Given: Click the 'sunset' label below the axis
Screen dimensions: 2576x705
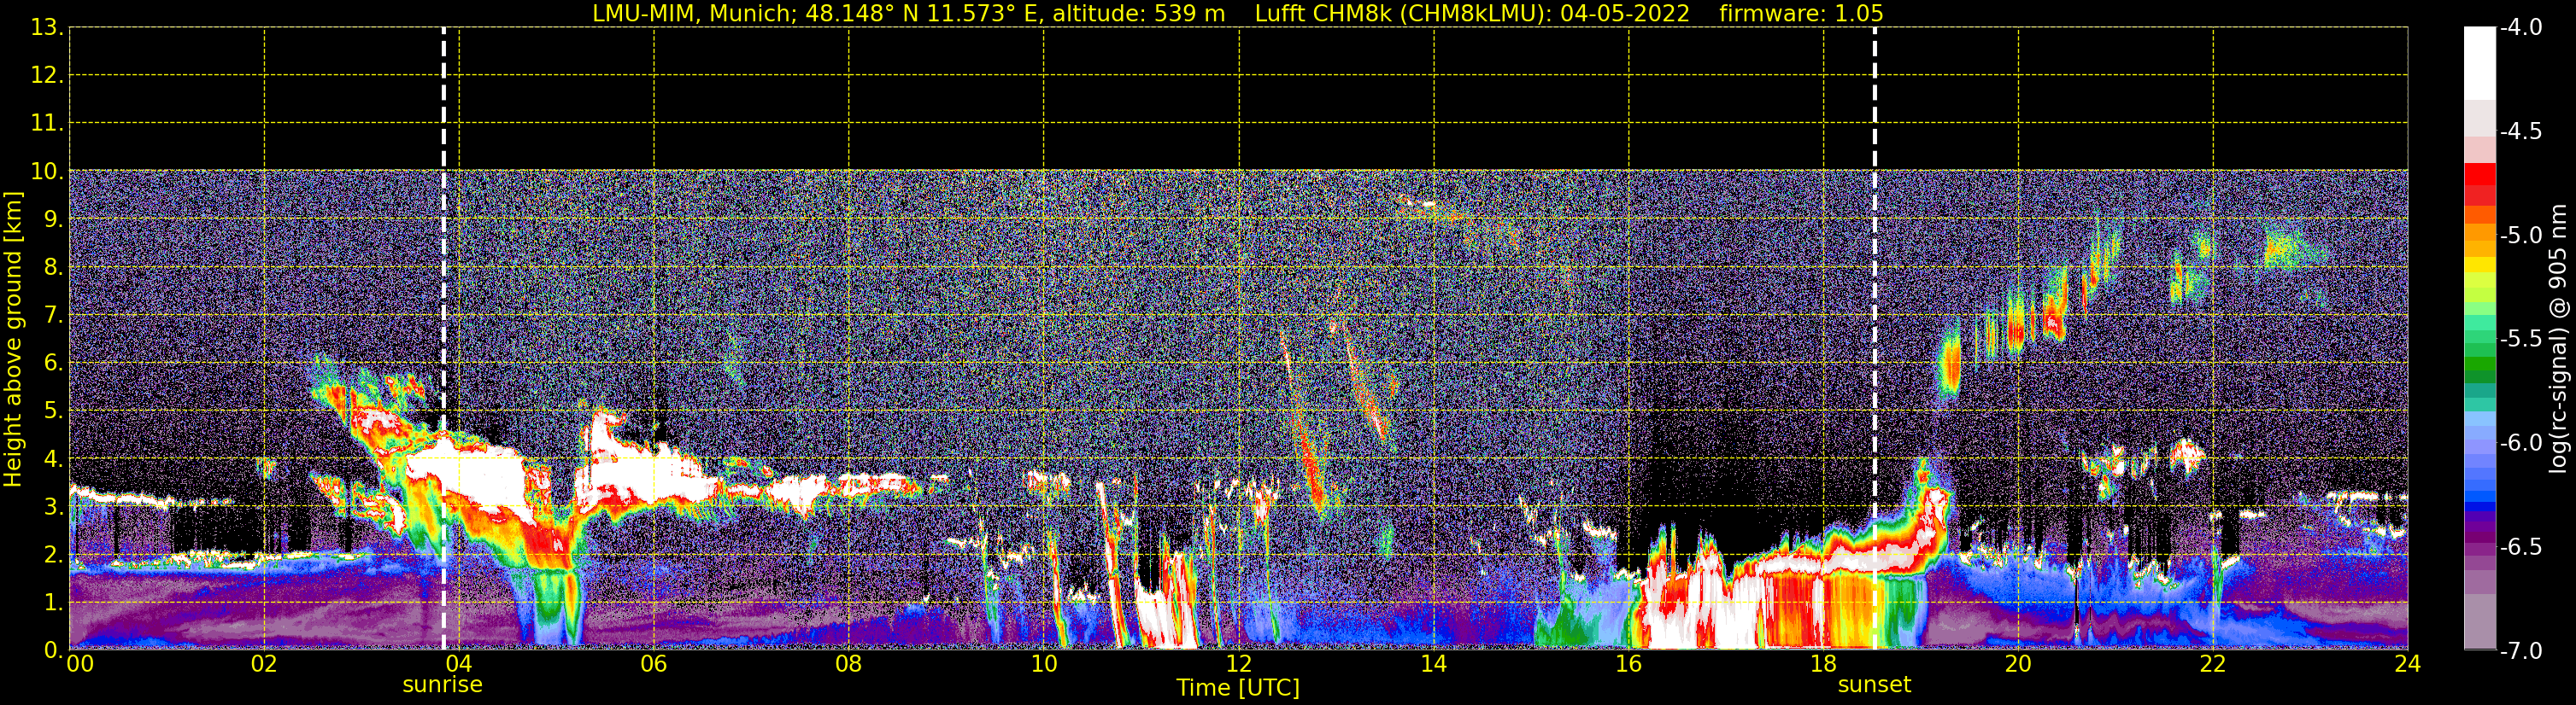Looking at the screenshot, I should [1874, 685].
